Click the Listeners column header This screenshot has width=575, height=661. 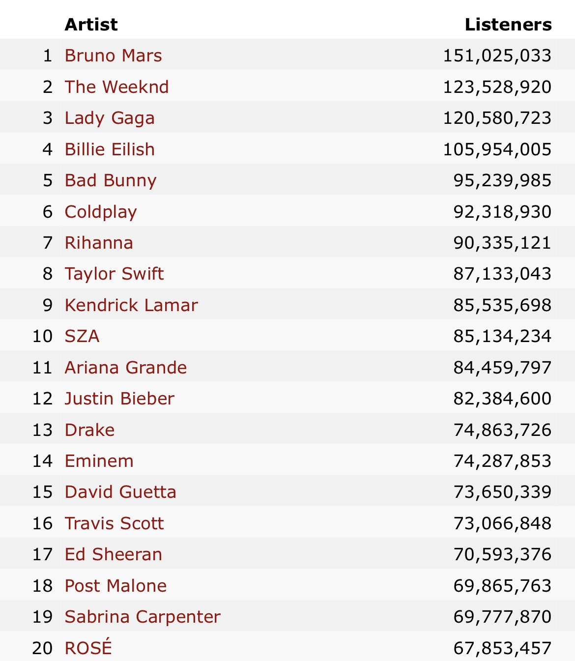tap(508, 25)
